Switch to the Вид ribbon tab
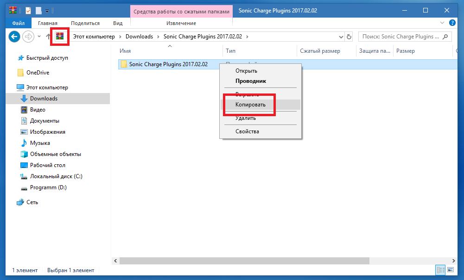The width and height of the screenshot is (464, 280). (x=118, y=23)
